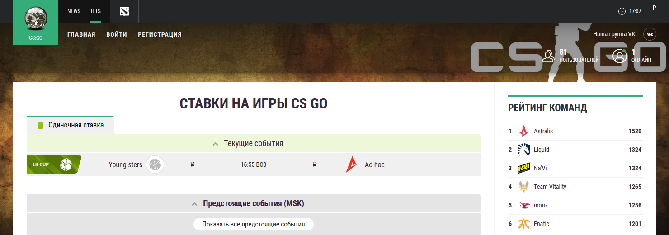Click the 17:07 time display

pyautogui.click(x=635, y=11)
